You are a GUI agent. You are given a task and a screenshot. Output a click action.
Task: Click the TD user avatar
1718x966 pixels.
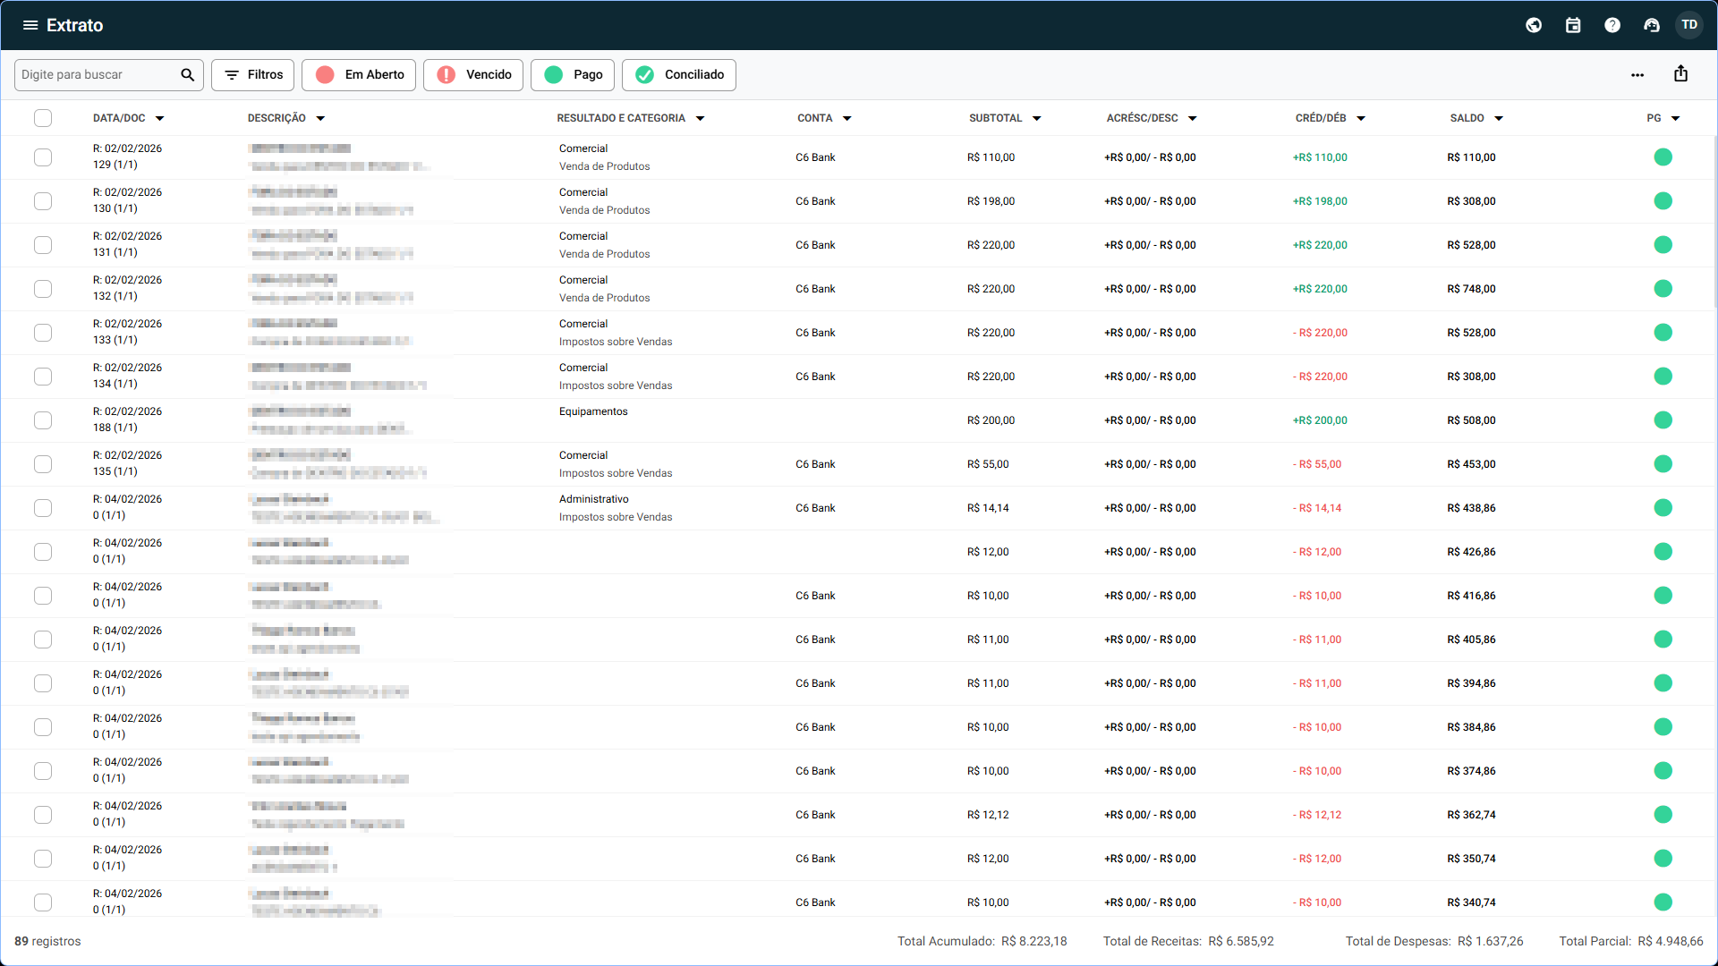pos(1689,25)
